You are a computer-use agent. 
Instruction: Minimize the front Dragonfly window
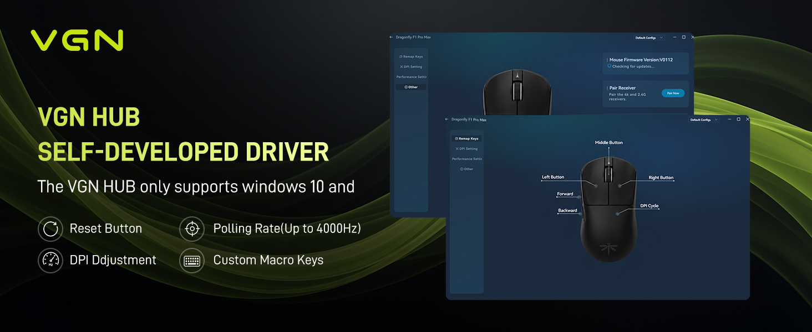[729, 120]
